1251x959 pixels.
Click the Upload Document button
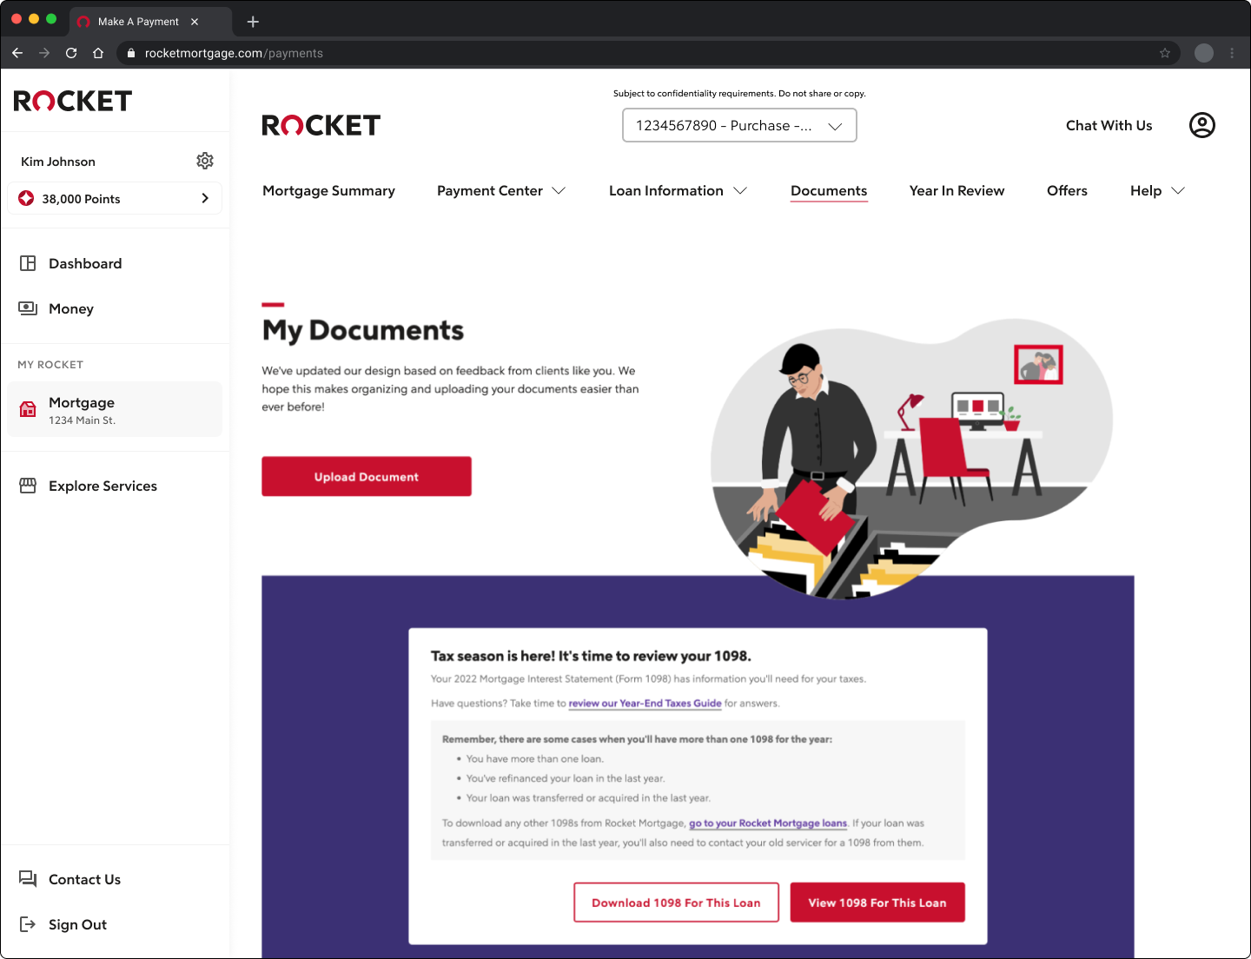pos(367,476)
